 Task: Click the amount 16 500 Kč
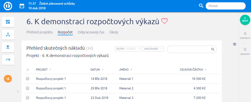(x=199, y=79)
